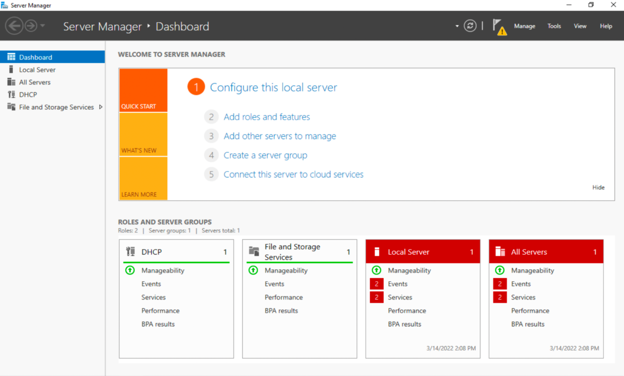Click DHCP tile role icon
Image resolution: width=624 pixels, height=376 pixels.
click(130, 252)
